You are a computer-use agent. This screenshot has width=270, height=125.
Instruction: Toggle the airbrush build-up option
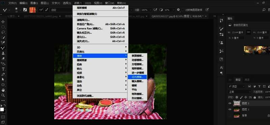155,10
